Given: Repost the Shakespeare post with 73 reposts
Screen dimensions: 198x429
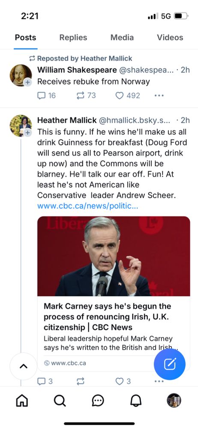Looking at the screenshot, I should click(x=86, y=96).
